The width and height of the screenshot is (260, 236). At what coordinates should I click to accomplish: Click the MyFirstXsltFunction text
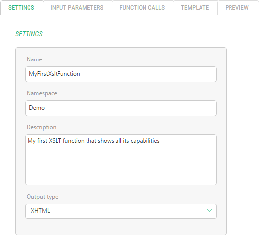click(x=55, y=74)
